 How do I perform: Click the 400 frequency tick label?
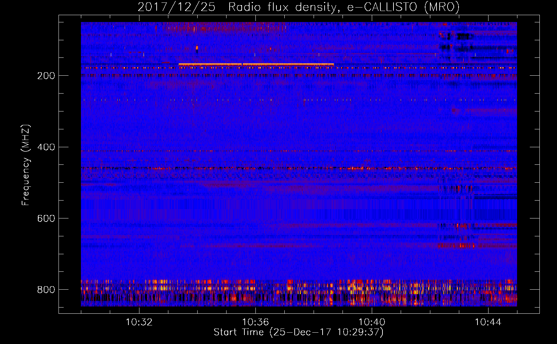(46, 147)
